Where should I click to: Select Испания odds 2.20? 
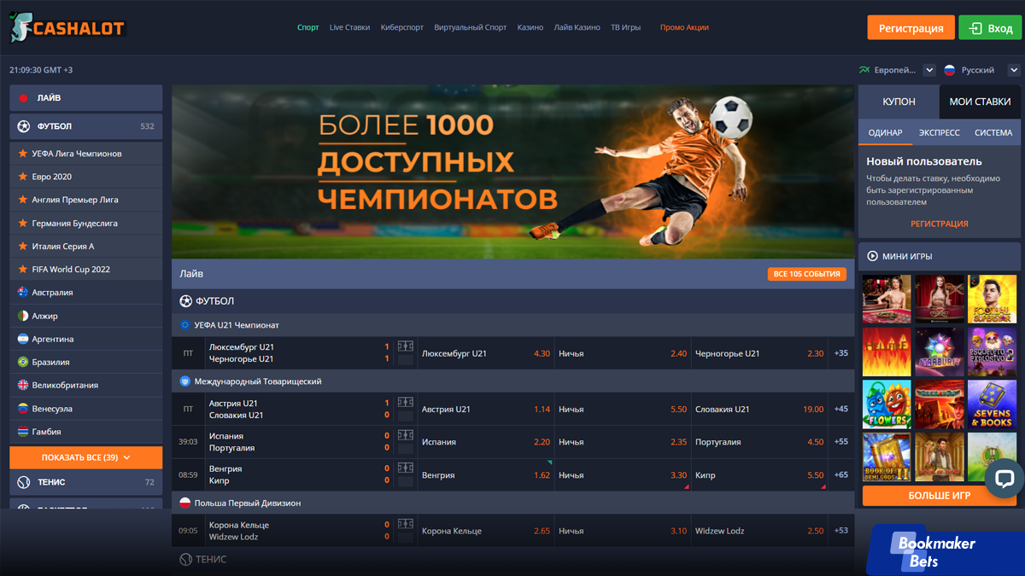(x=485, y=442)
